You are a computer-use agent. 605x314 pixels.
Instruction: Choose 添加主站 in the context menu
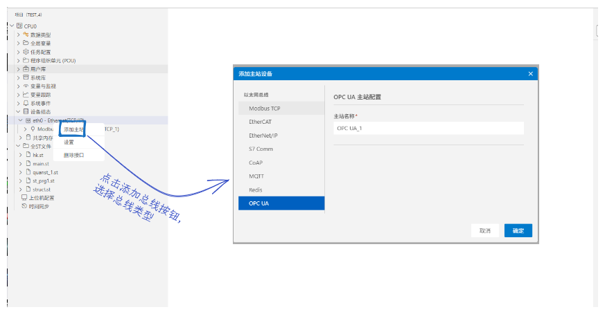point(73,129)
